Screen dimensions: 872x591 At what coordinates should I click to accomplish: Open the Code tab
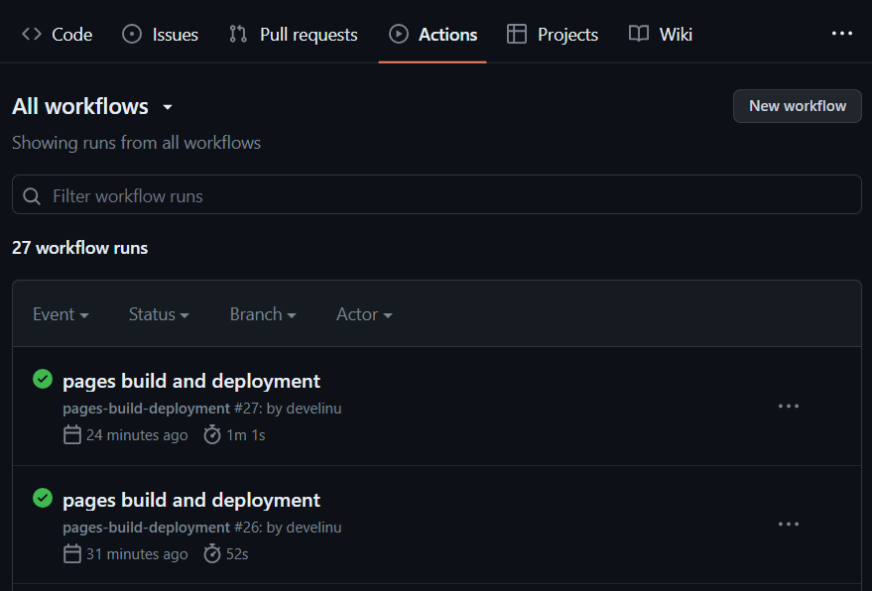(x=57, y=35)
